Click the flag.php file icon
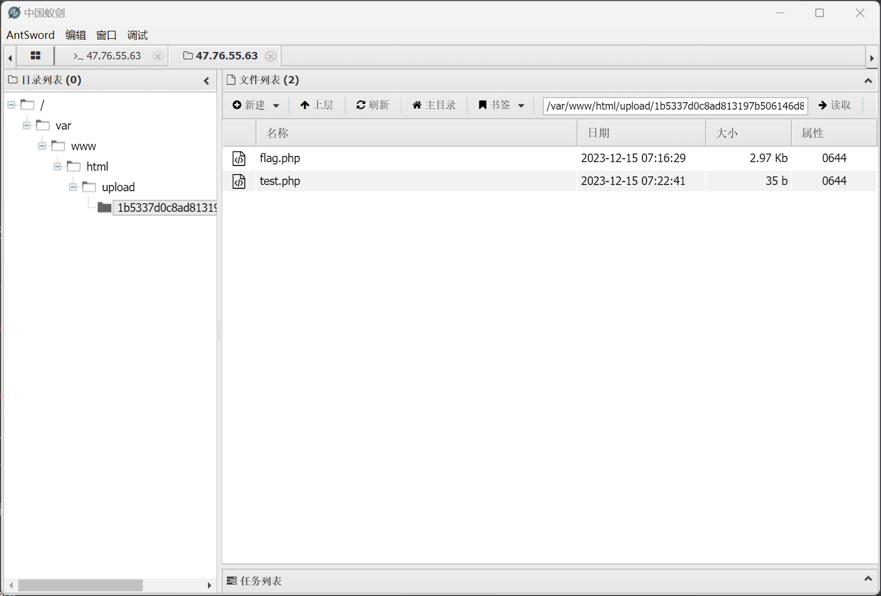881x596 pixels. click(x=239, y=158)
